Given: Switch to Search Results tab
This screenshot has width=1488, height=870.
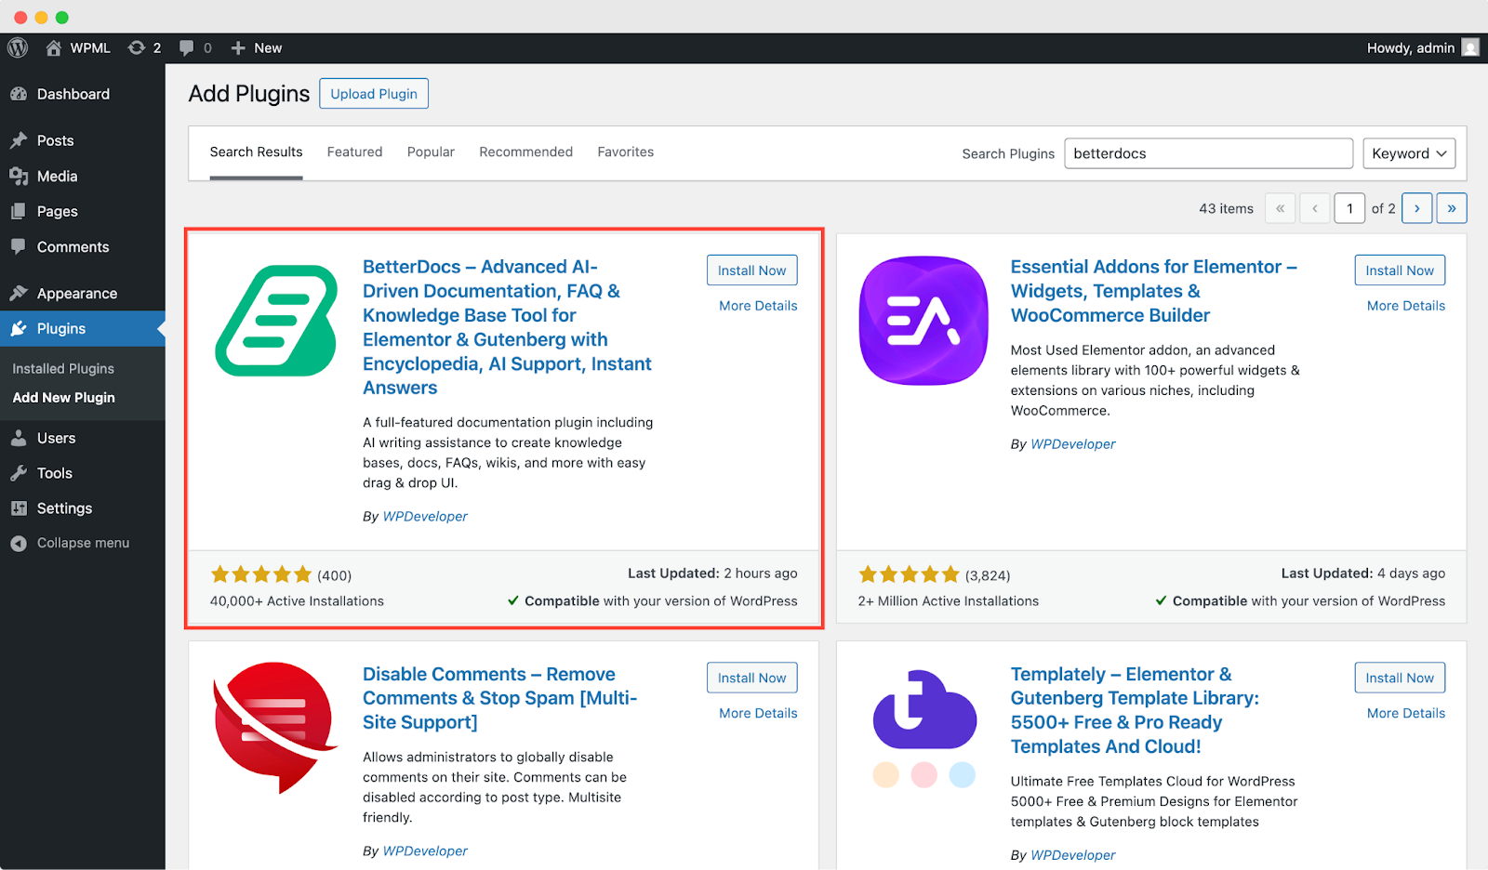Looking at the screenshot, I should 256,152.
